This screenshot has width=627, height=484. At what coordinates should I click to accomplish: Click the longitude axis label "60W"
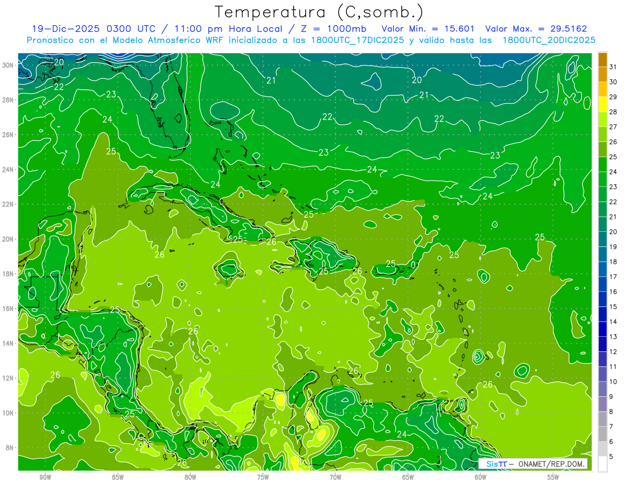pyautogui.click(x=481, y=478)
